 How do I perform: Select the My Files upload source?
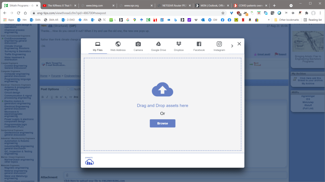click(97, 47)
